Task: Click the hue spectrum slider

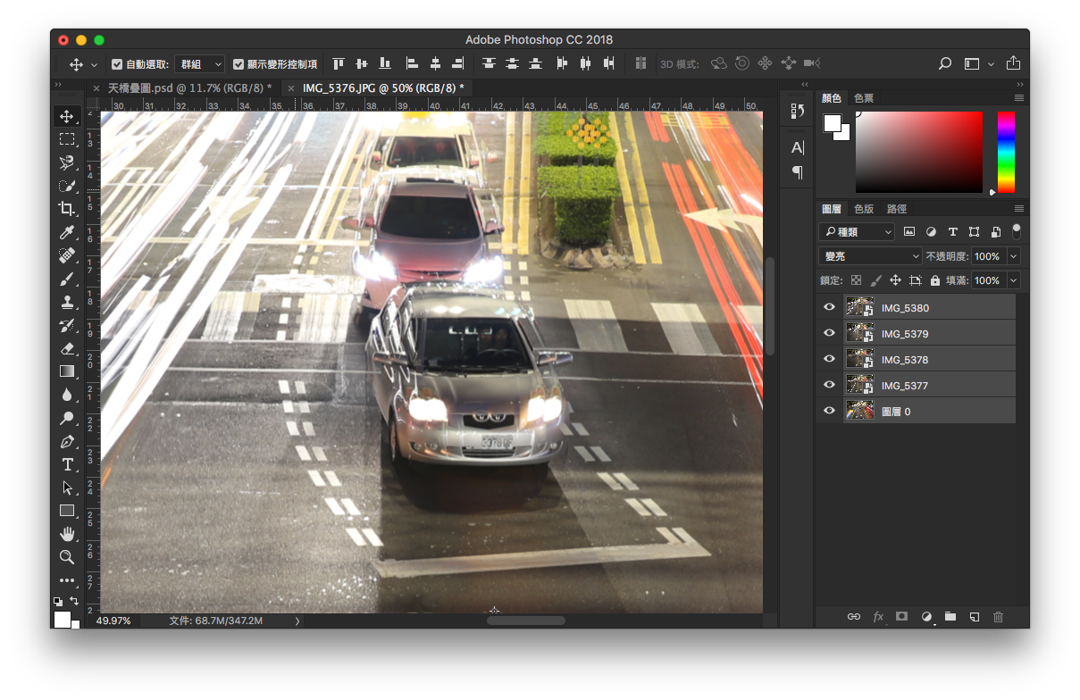Action: (1006, 152)
